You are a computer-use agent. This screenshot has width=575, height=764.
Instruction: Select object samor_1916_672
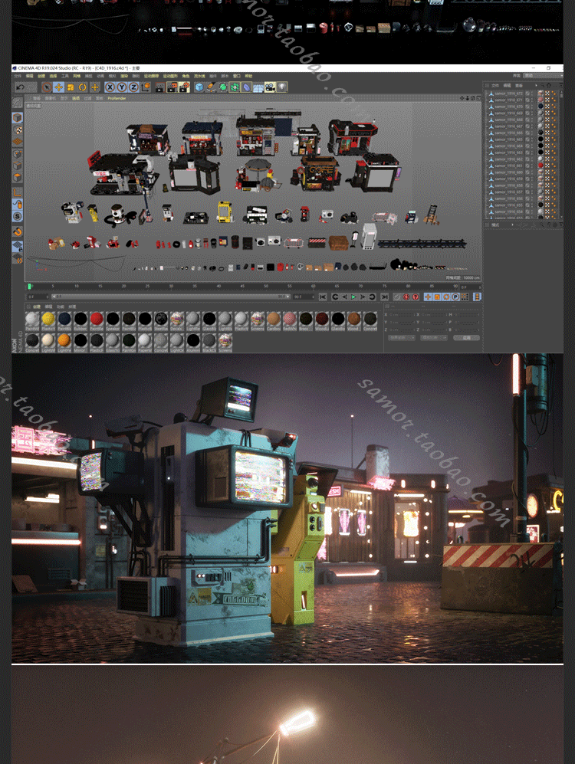[x=508, y=93]
